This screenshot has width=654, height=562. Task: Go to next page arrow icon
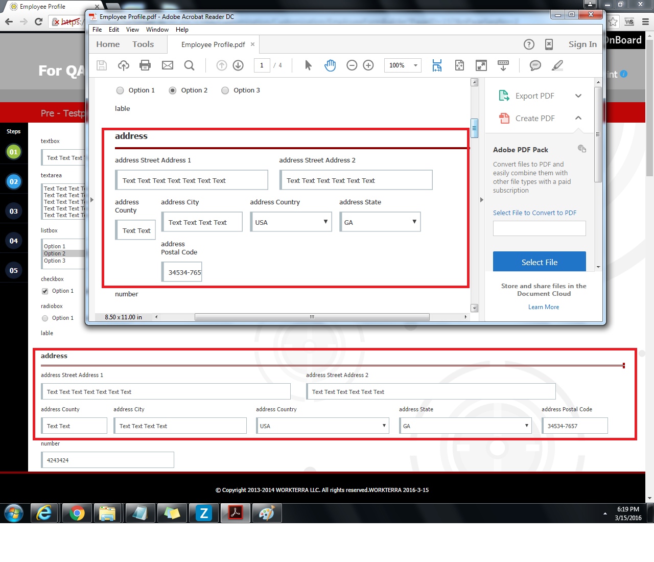pos(238,65)
